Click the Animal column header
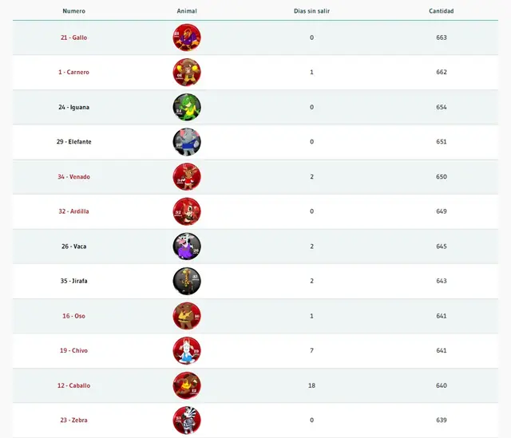This screenshot has height=438, width=511. [187, 11]
